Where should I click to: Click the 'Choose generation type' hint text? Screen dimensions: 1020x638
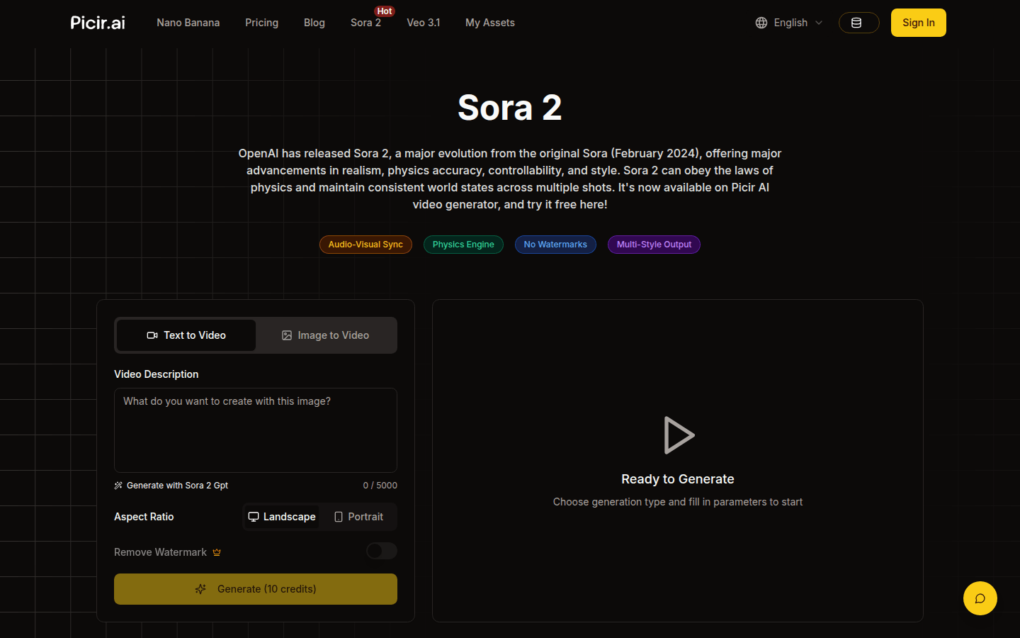(x=678, y=502)
